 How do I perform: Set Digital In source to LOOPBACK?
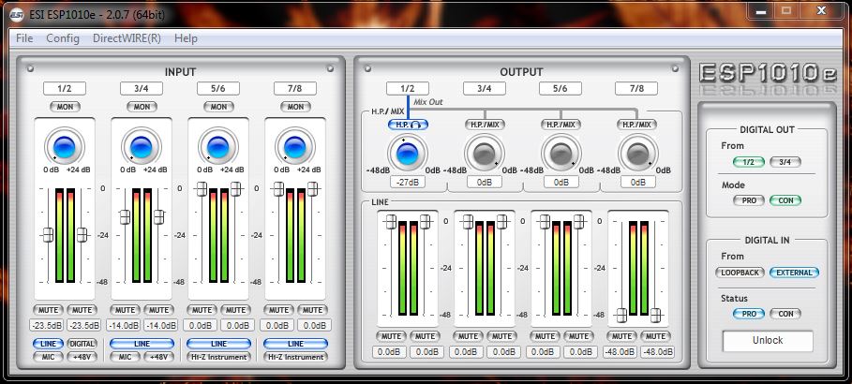point(740,273)
